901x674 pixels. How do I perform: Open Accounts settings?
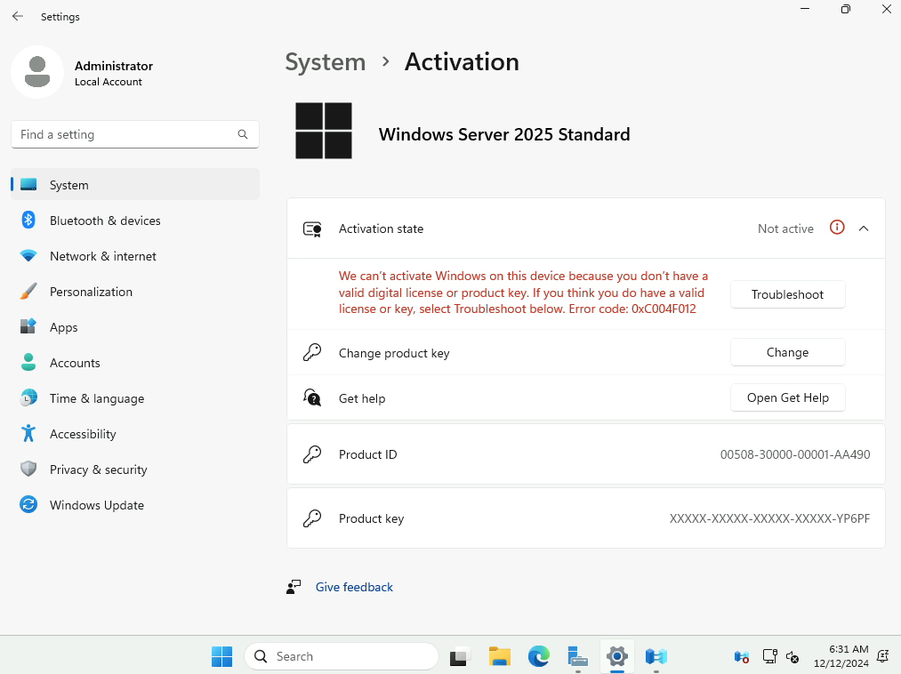[135, 363]
